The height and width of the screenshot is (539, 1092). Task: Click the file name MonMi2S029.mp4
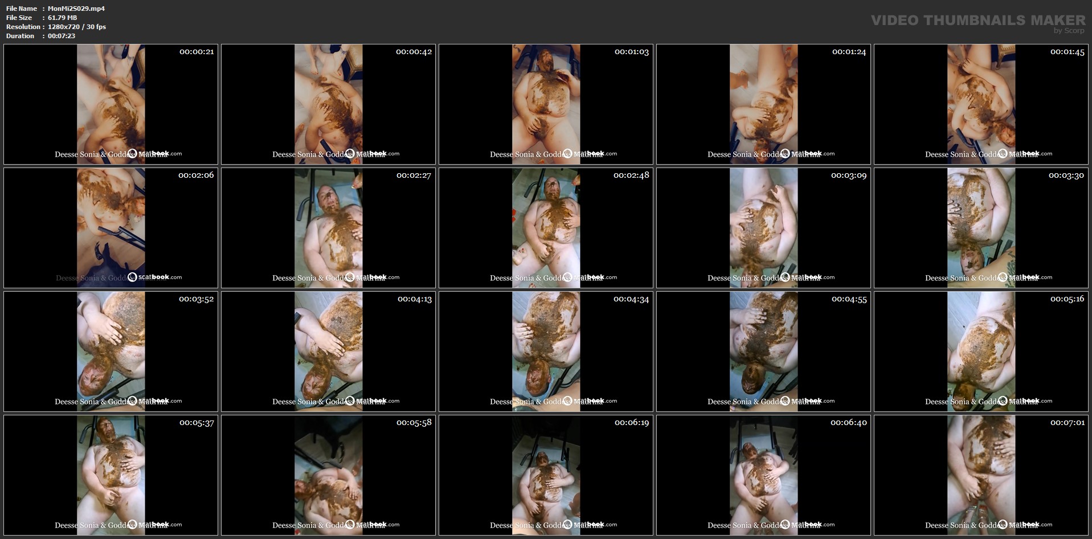click(x=76, y=9)
